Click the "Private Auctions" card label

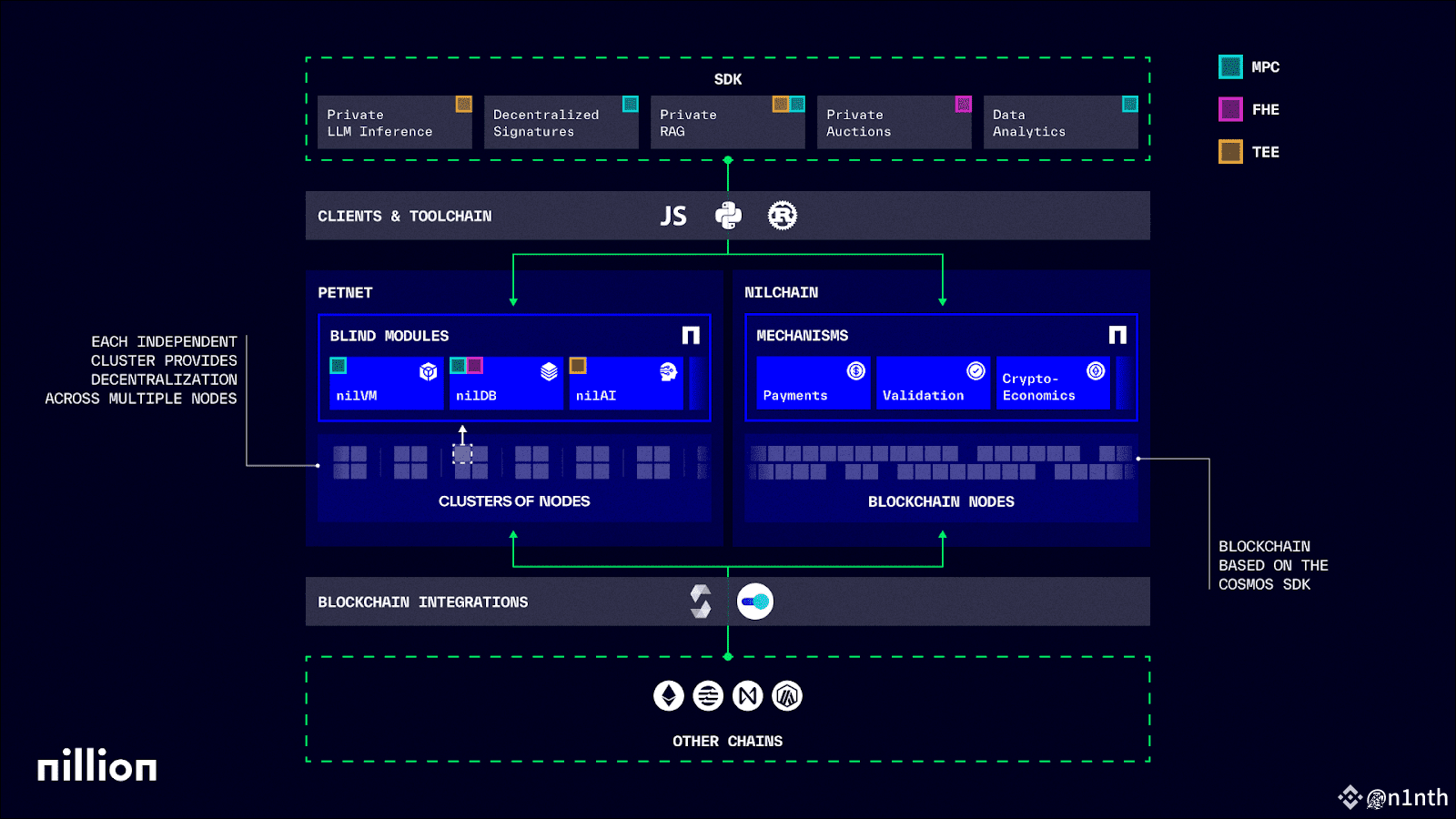pyautogui.click(x=858, y=123)
